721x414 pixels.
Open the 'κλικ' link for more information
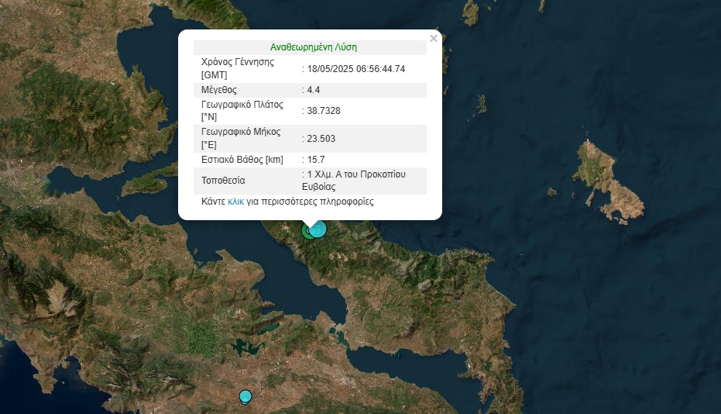pos(236,202)
